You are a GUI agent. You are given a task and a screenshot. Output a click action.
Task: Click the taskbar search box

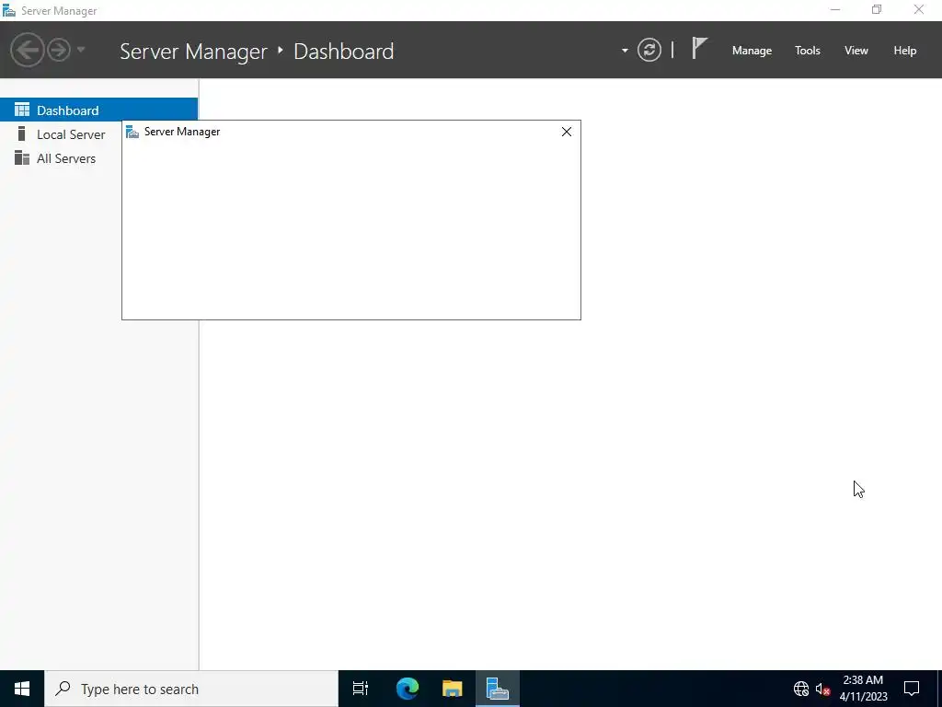tap(191, 689)
